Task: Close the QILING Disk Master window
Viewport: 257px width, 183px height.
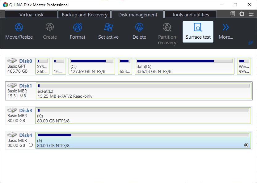Action: (x=250, y=5)
